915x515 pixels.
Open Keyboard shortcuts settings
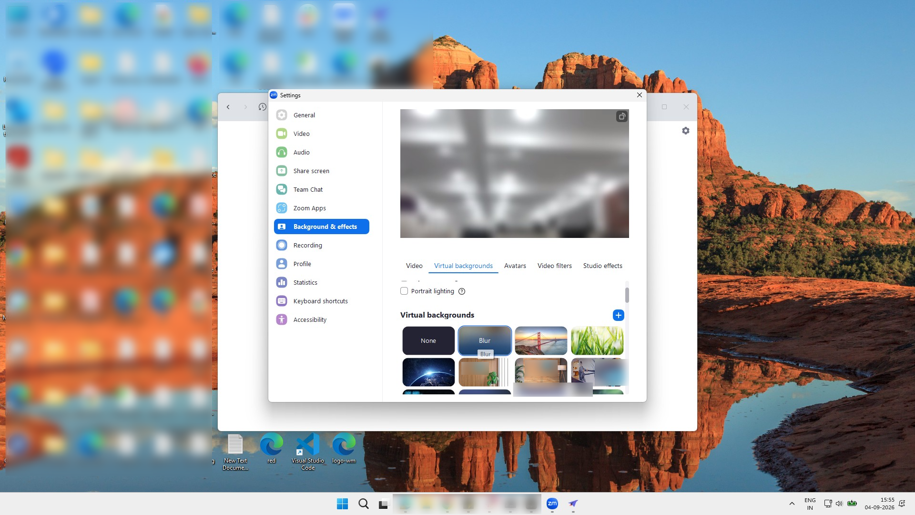322,301
